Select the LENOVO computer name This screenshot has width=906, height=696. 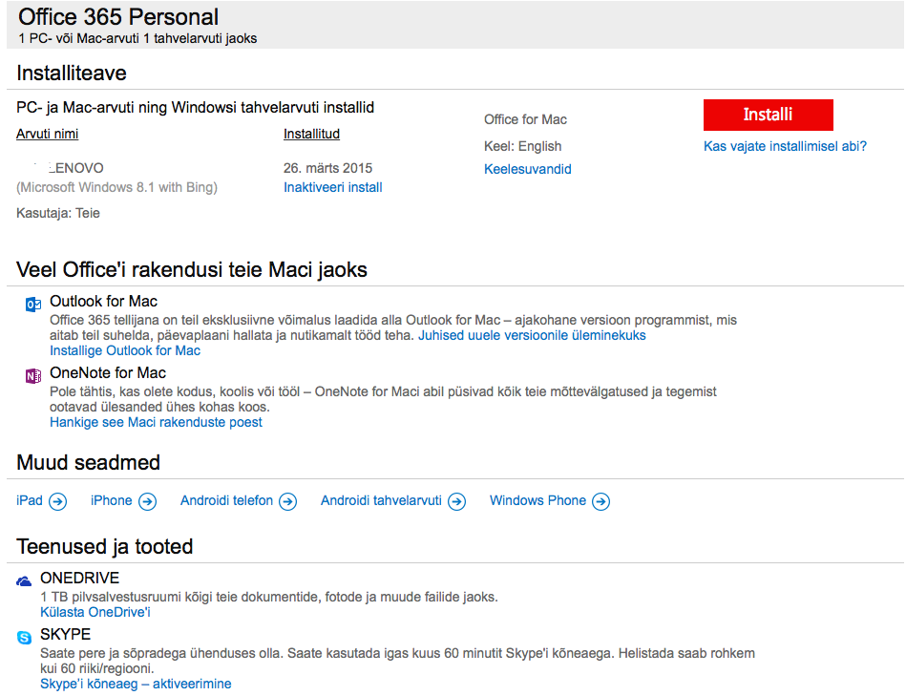click(x=75, y=168)
